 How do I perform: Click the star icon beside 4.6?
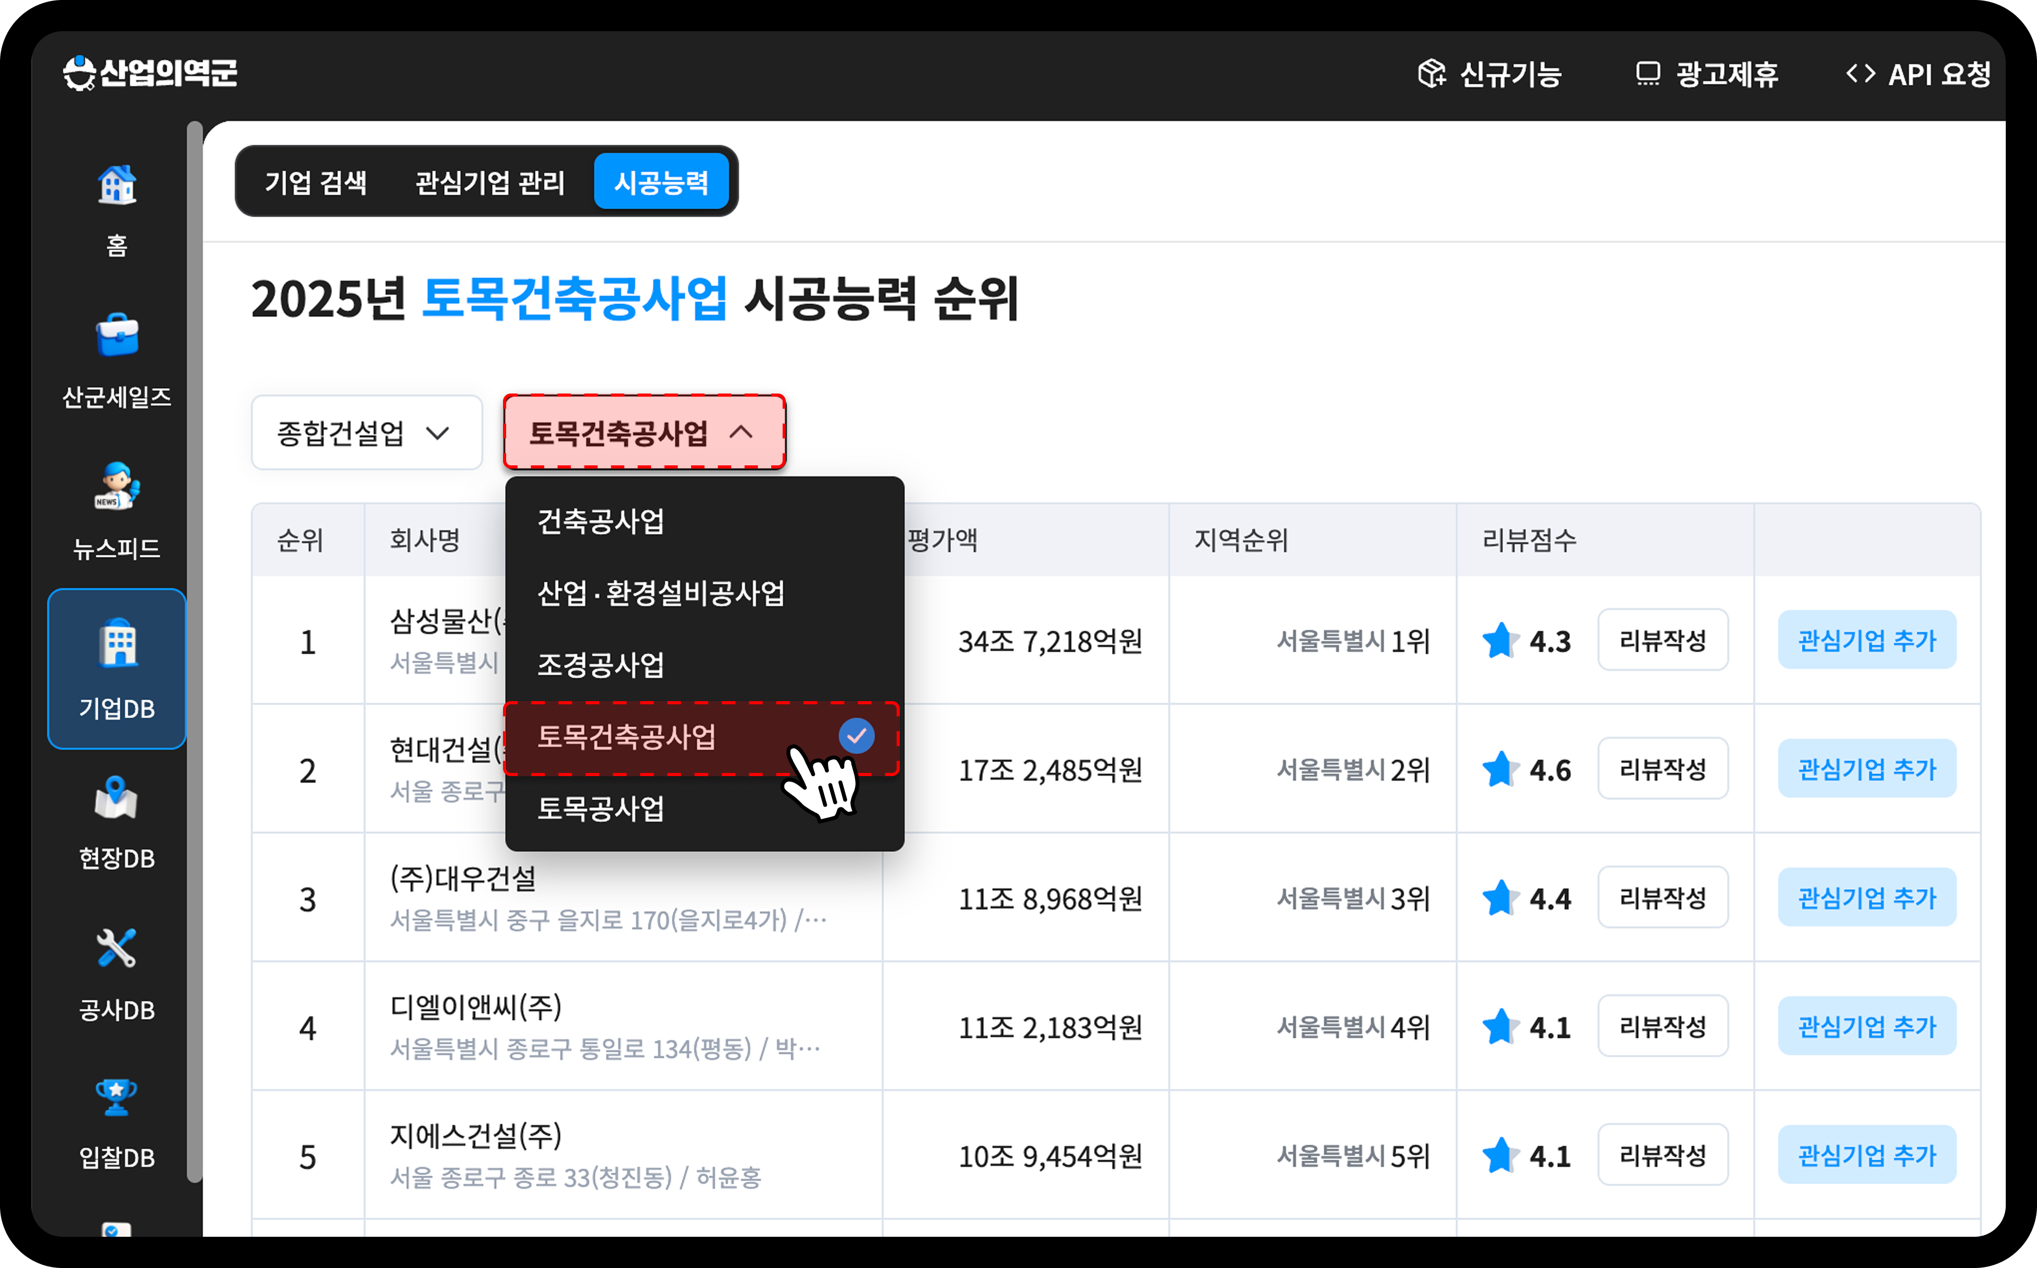pos(1500,769)
